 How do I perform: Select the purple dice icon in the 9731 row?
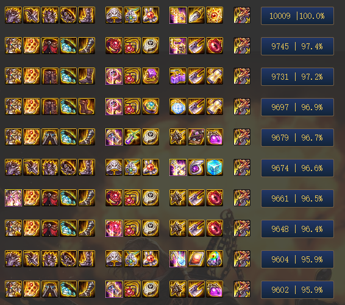pyautogui.click(x=178, y=76)
